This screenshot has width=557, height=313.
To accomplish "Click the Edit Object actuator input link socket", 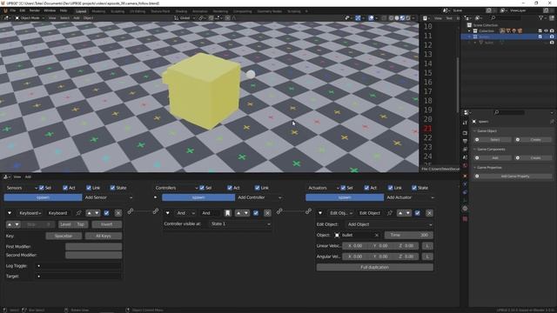I will pos(308,211).
